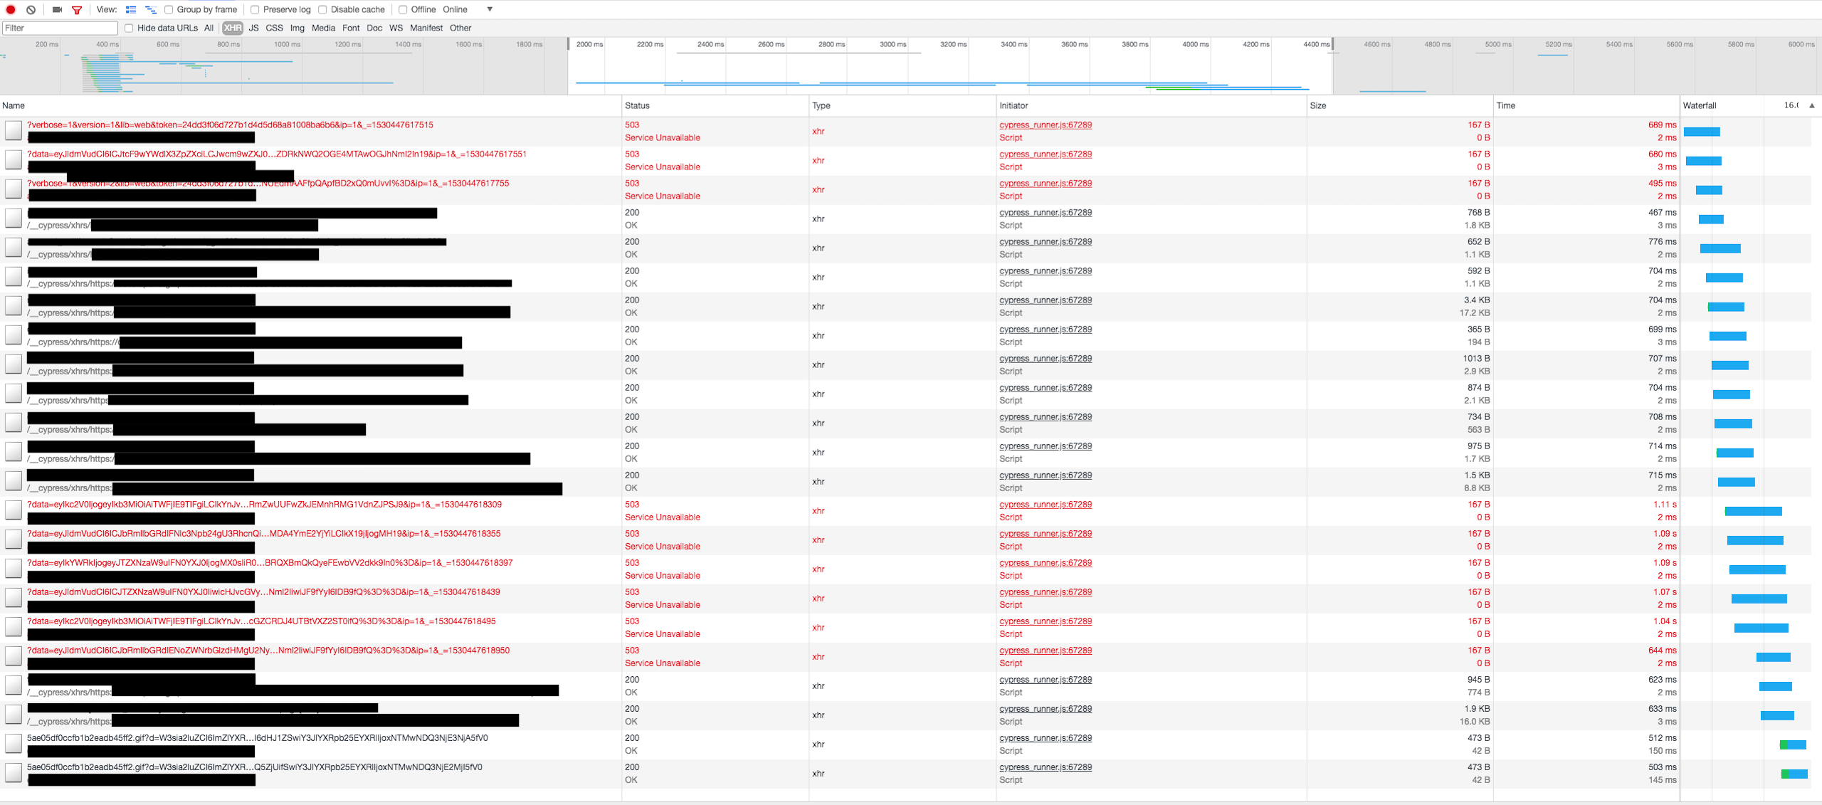Enable Group by frame
The height and width of the screenshot is (805, 1822).
[169, 9]
